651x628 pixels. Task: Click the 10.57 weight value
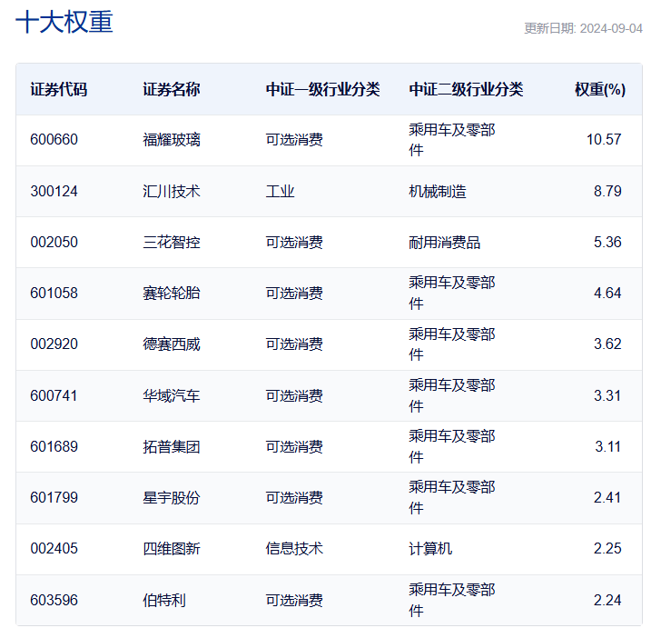click(x=604, y=139)
